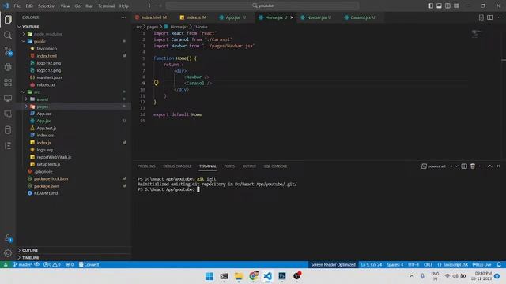Split the terminal
The height and width of the screenshot is (284, 506).
point(464,166)
